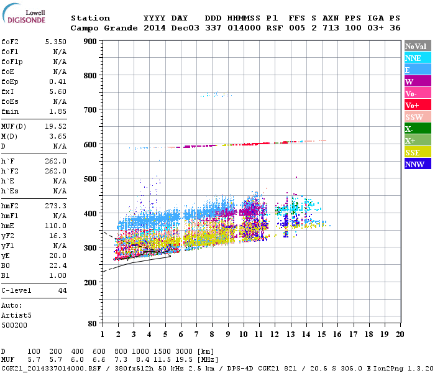This screenshot has height=373, width=435.
Task: Click the C-level value 44
Action: point(62,290)
